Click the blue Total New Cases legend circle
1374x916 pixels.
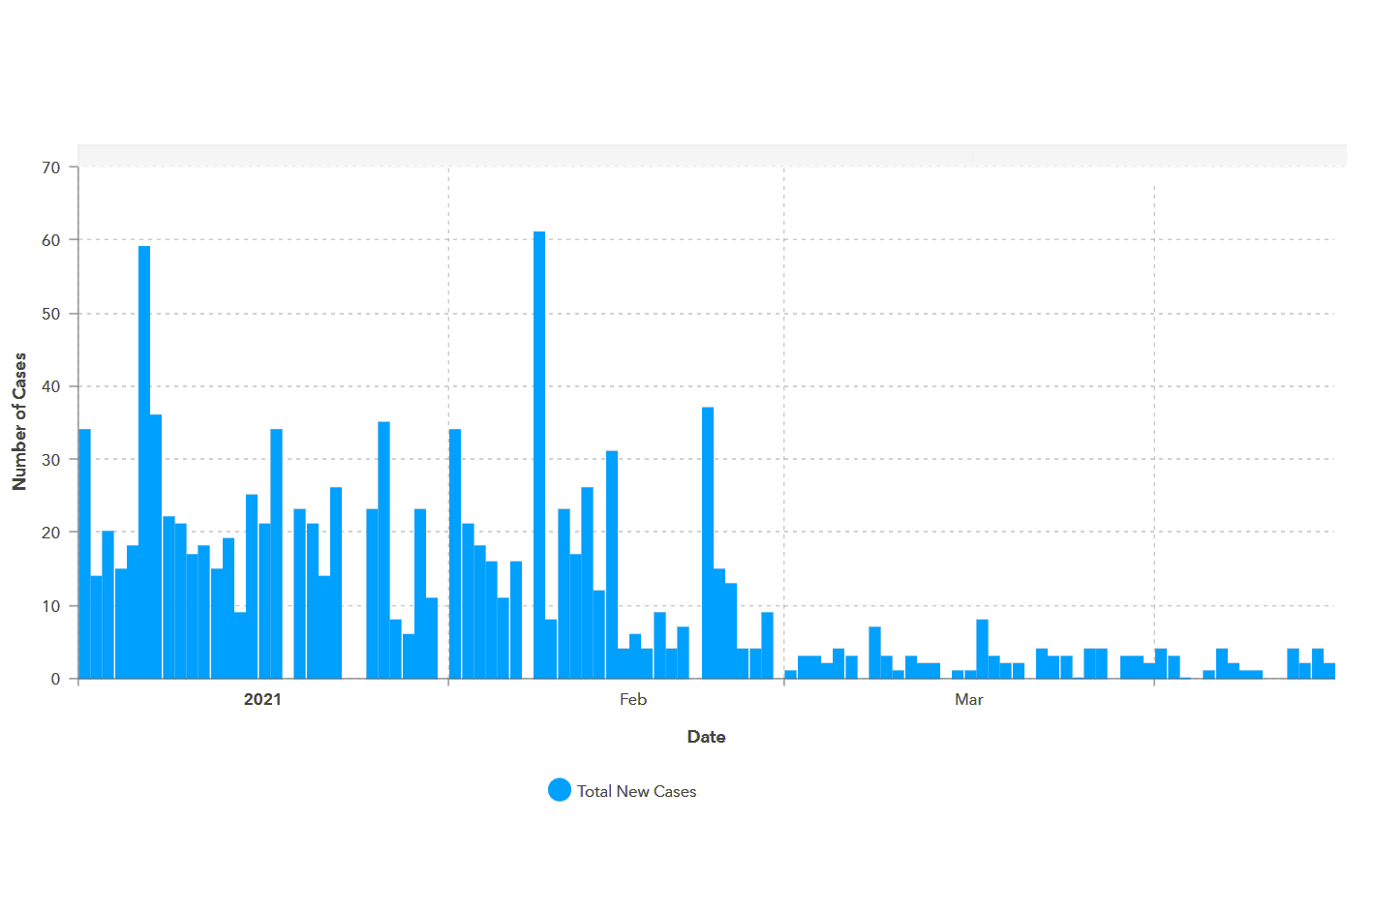coord(559,790)
